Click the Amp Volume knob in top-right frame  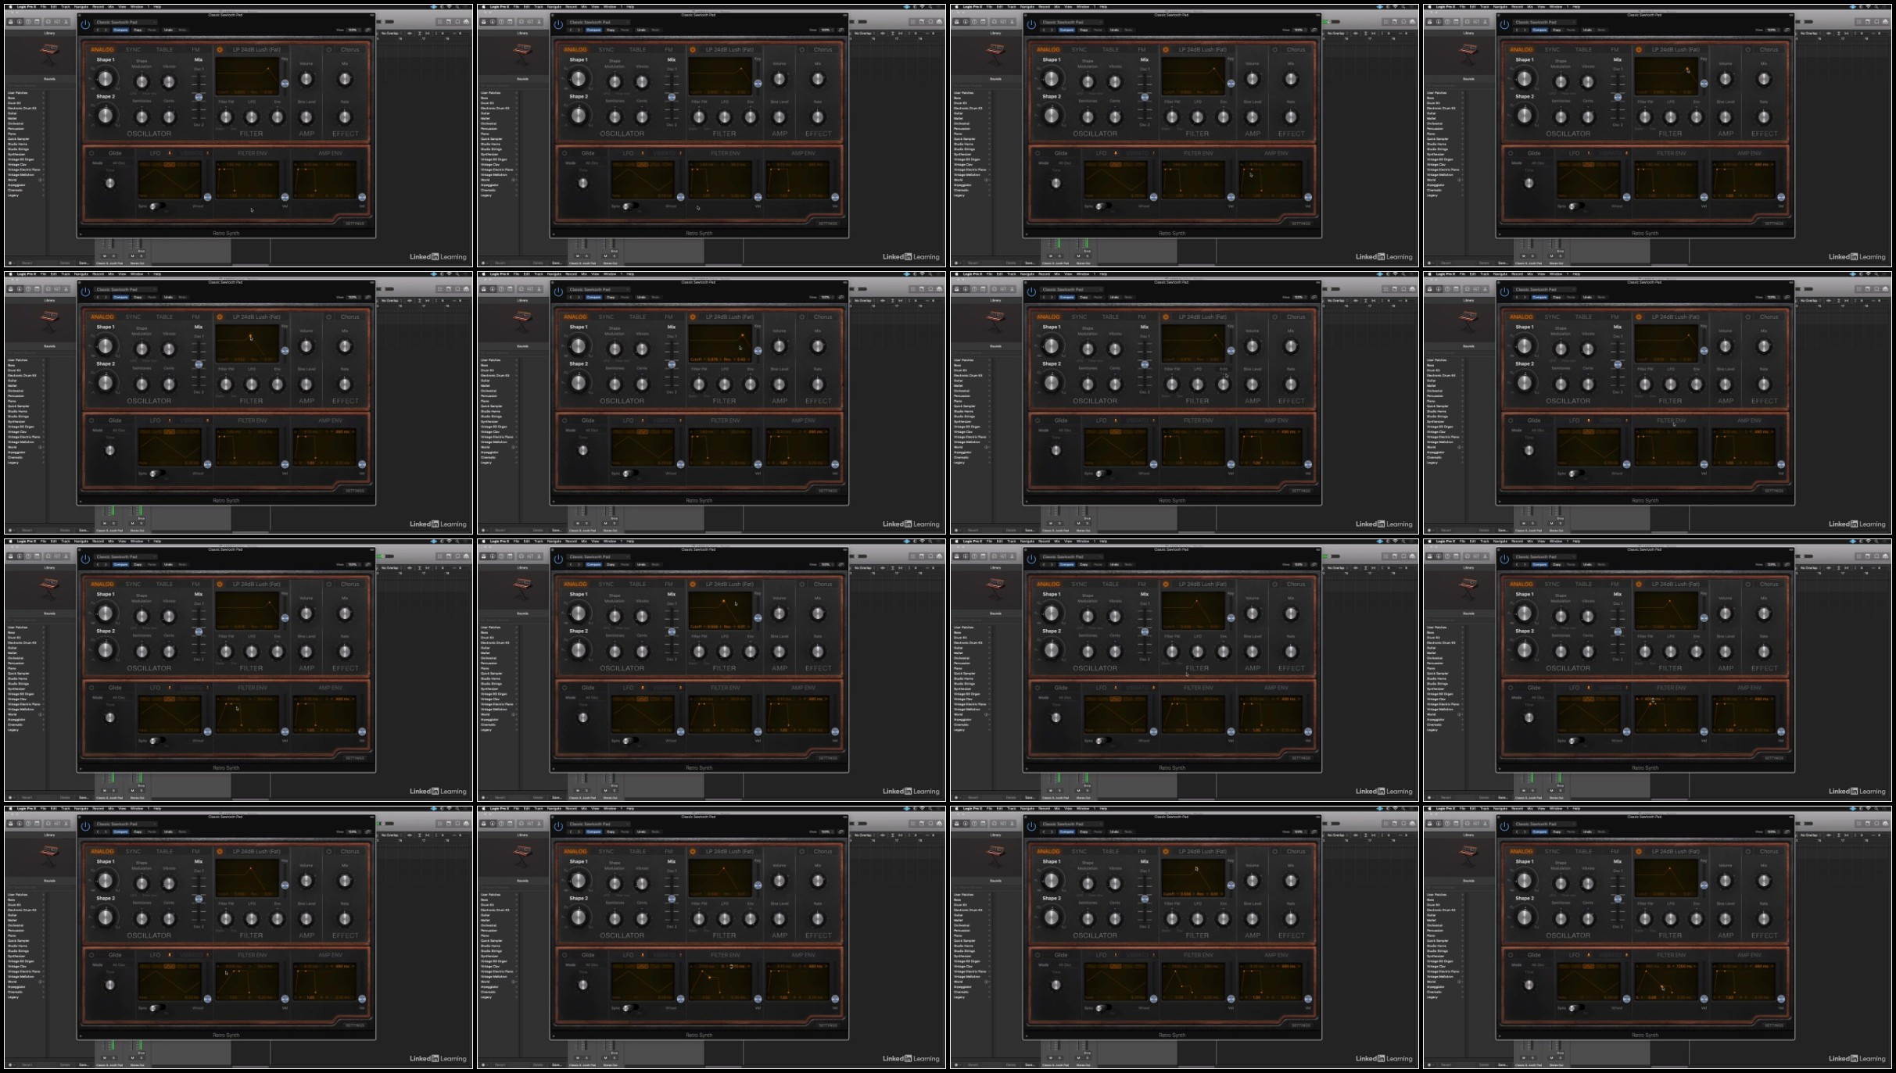[x=1726, y=79]
